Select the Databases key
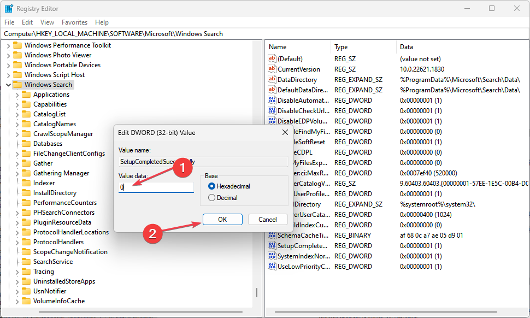The width and height of the screenshot is (530, 318). coord(48,144)
